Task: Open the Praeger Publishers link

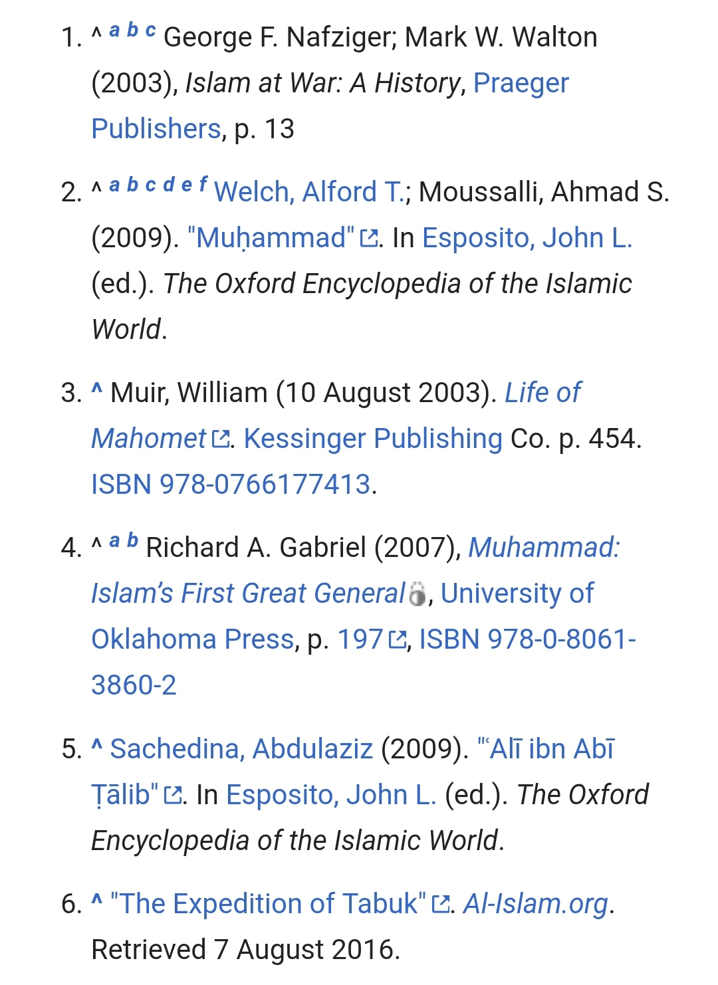Action: [521, 84]
